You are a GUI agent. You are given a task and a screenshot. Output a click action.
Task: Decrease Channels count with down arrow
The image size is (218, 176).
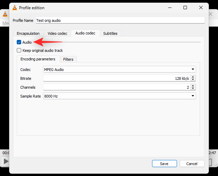[193, 88]
